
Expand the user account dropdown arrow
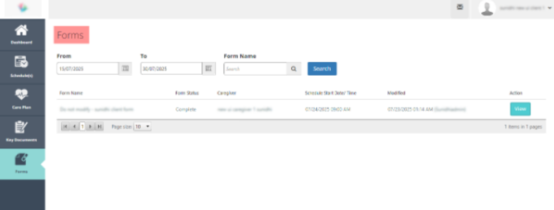(550, 8)
